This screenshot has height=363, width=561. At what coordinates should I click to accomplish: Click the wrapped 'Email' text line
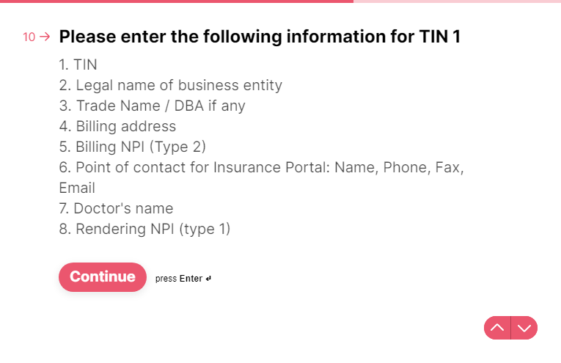coord(77,188)
